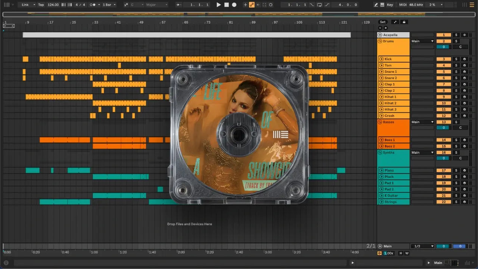Click the Drums pan control C
This screenshot has height=269, width=478.
click(x=460, y=47)
